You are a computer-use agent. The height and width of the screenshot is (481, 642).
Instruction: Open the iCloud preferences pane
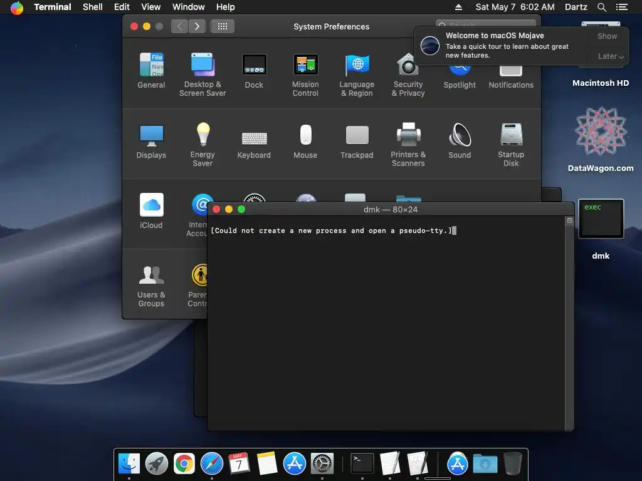pos(151,211)
